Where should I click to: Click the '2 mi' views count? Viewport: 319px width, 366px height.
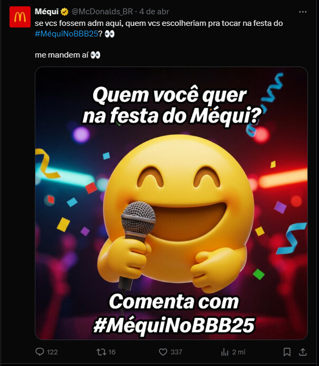[239, 352]
